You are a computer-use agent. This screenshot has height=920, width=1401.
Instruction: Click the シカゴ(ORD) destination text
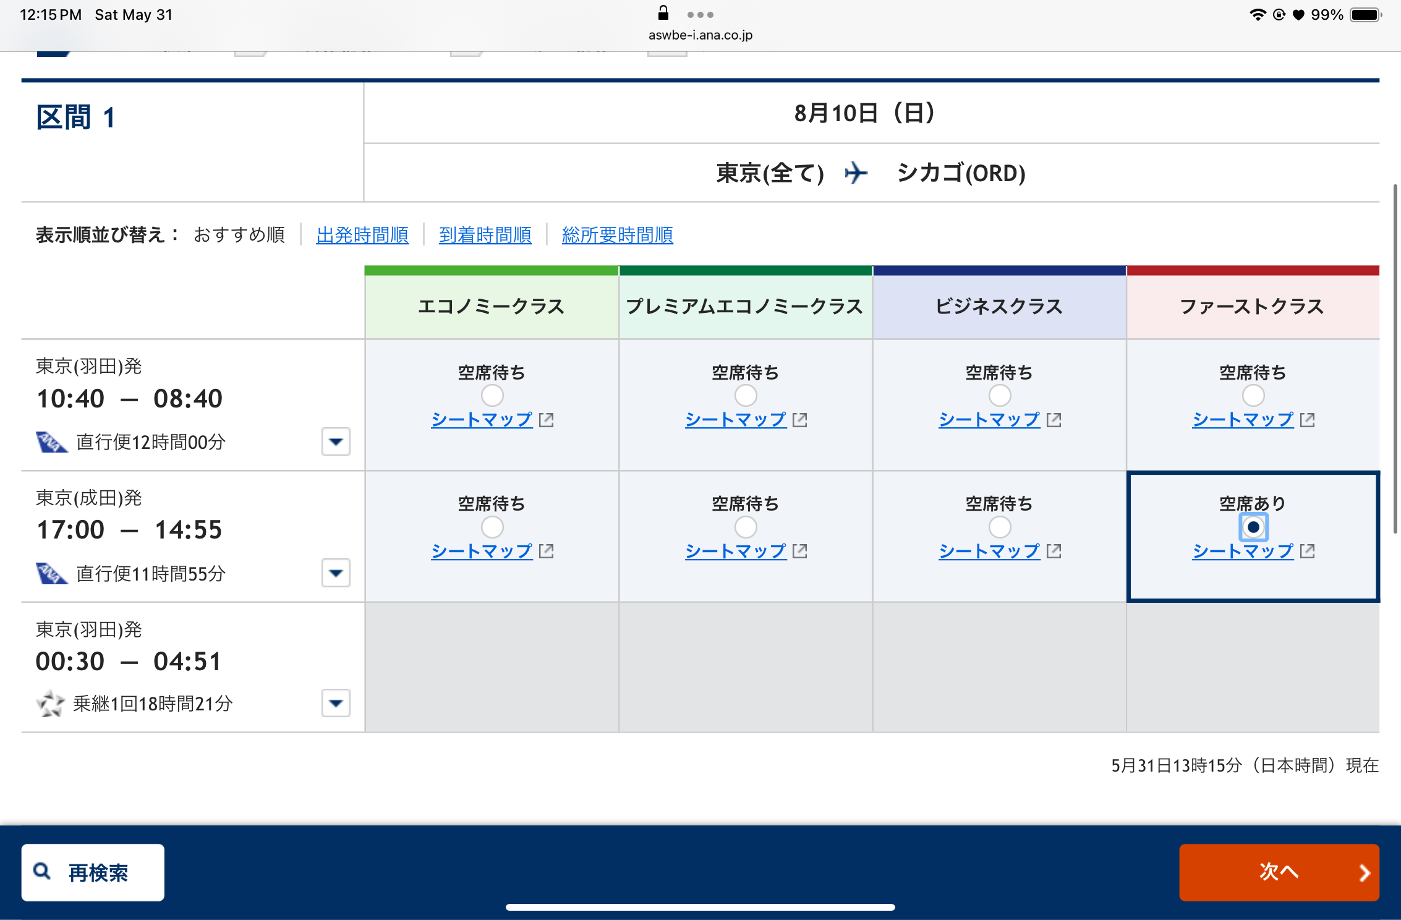(x=961, y=173)
